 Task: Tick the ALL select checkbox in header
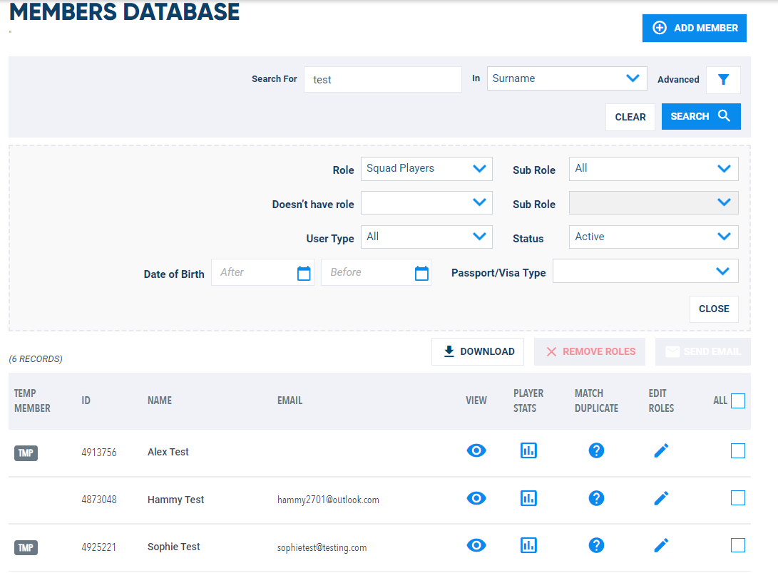point(738,401)
